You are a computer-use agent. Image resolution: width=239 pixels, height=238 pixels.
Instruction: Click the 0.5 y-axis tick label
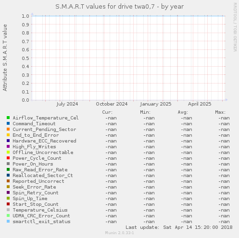(25, 58)
